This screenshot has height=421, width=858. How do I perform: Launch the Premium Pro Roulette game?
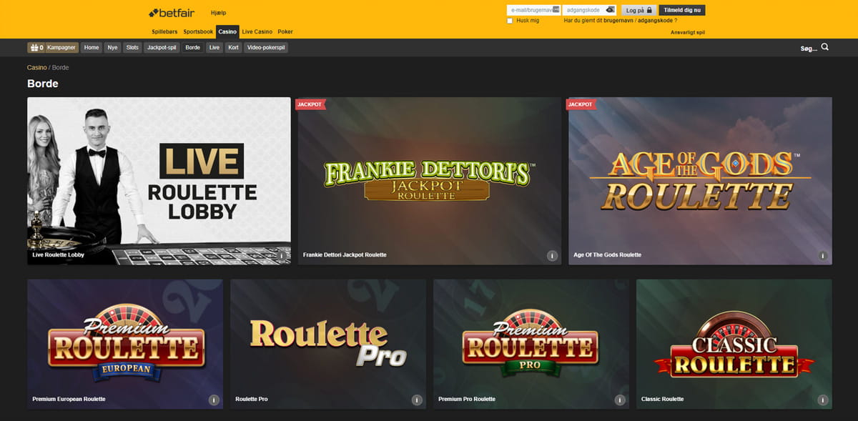point(531,344)
